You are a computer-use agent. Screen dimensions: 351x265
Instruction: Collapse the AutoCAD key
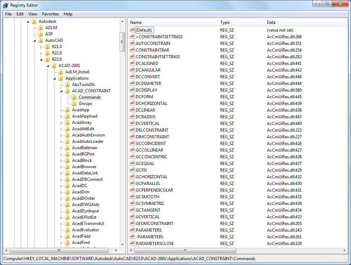click(x=34, y=41)
